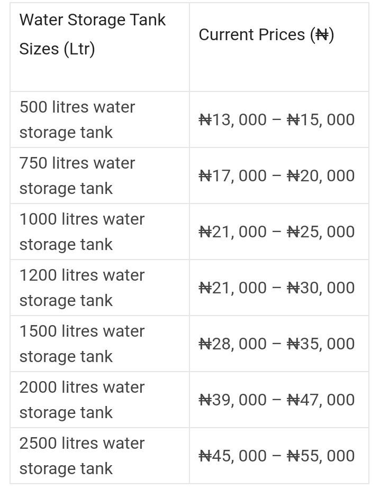Select the 1000 litres water storage tank cell
Screen dimensions: 380x490
(82, 232)
